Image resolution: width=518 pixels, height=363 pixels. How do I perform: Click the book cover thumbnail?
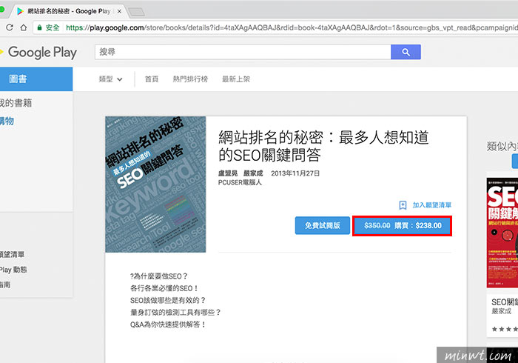point(155,184)
